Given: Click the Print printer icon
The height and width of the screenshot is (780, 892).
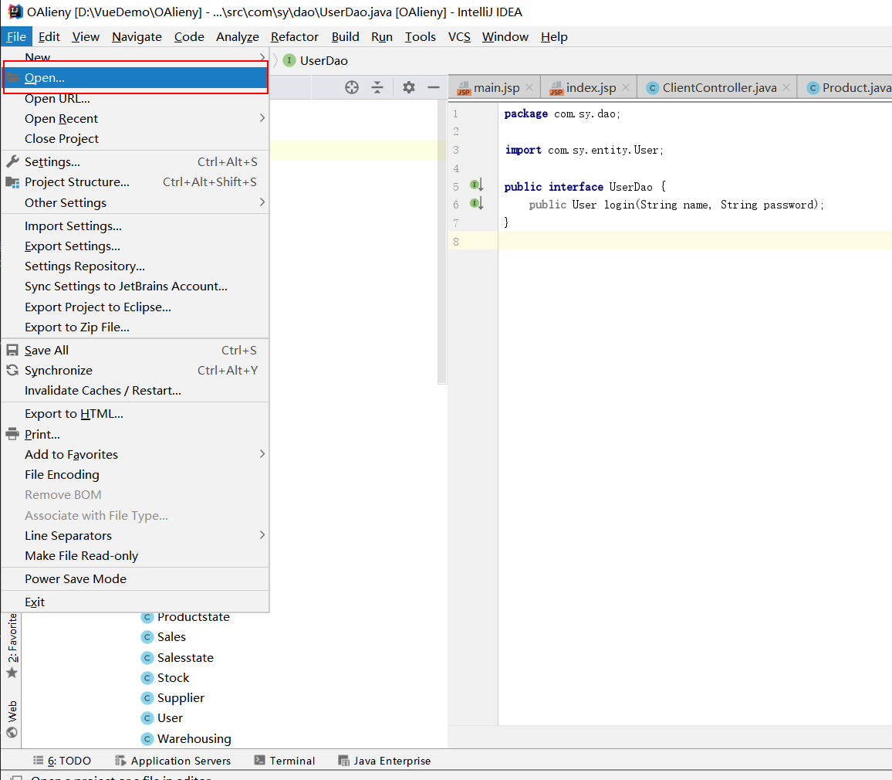Looking at the screenshot, I should (x=12, y=434).
